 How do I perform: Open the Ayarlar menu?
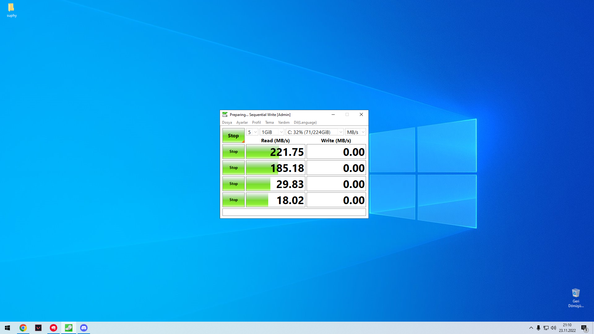[x=242, y=122]
